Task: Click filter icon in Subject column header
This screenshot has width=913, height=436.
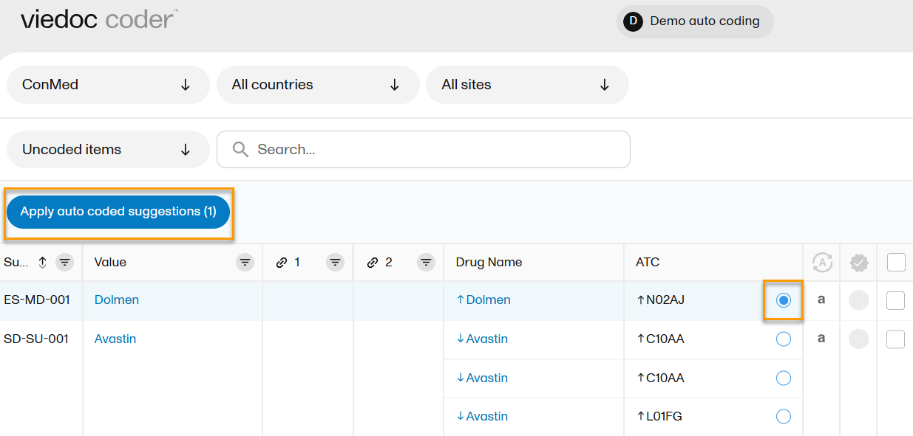Action: click(x=65, y=262)
